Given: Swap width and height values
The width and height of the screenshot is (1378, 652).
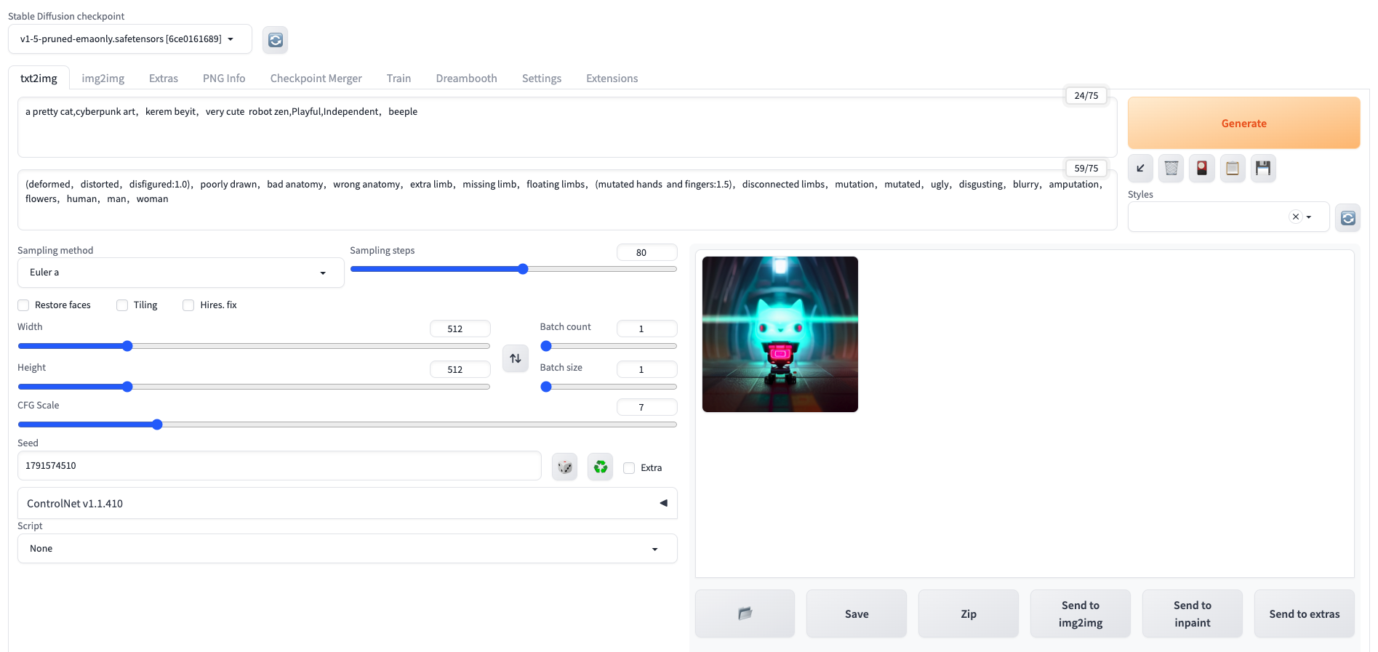Looking at the screenshot, I should 516,358.
